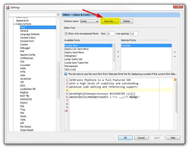Clear the settings search field icon
Viewport: 189px width, 148px height.
tap(58, 15)
